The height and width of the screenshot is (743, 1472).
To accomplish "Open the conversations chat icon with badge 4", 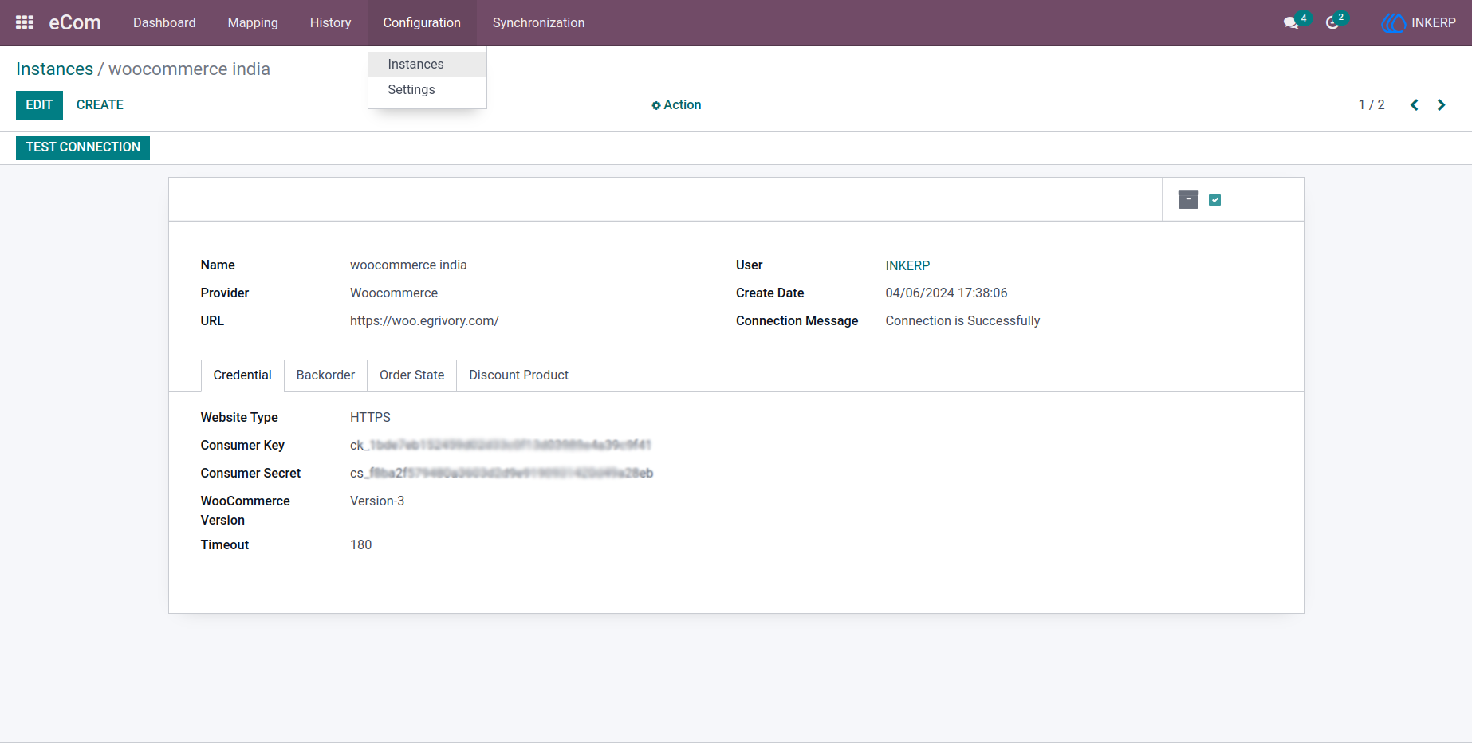I will pos(1291,23).
